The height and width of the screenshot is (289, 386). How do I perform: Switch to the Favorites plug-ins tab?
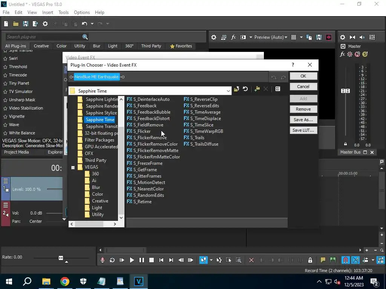[181, 46]
